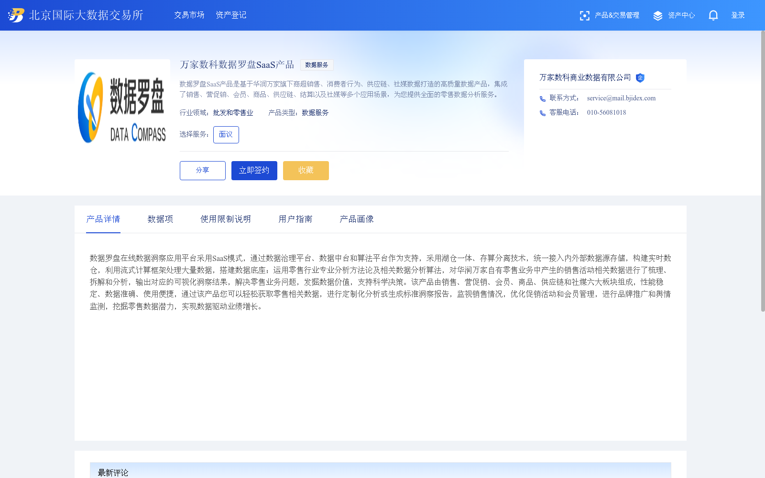
Task: Click site title 北京国际大数据交易所
Action: pyautogui.click(x=86, y=15)
